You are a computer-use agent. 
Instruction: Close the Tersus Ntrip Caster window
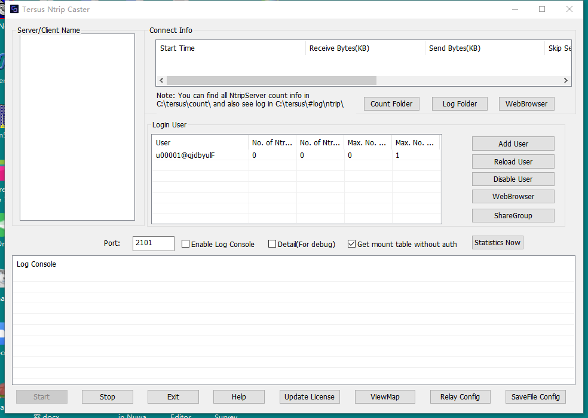click(569, 9)
